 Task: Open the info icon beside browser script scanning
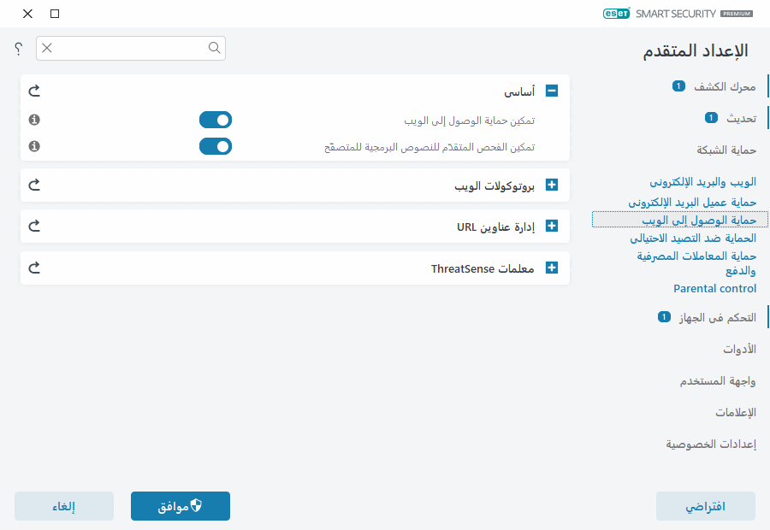coord(33,146)
